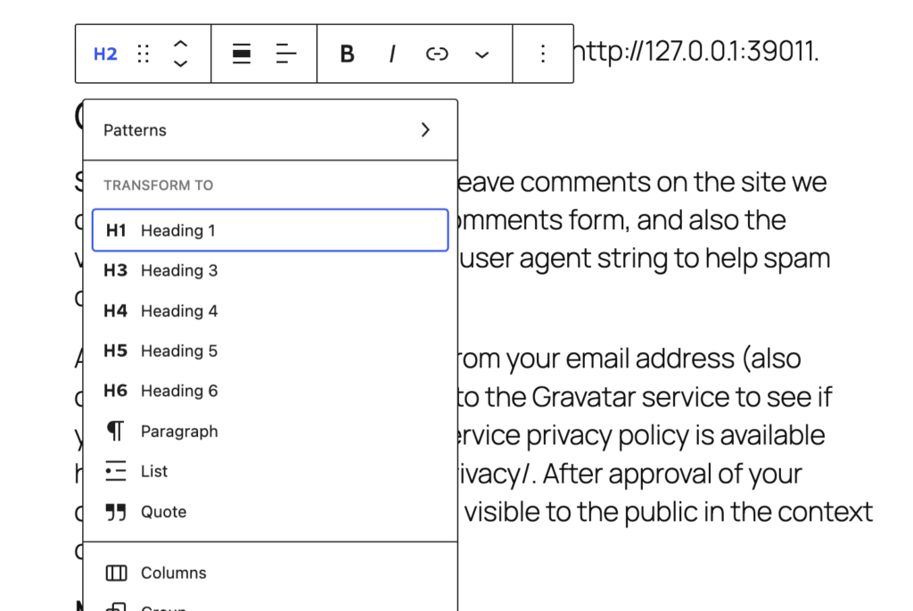Open the more rich text controls dropdown

coord(481,54)
